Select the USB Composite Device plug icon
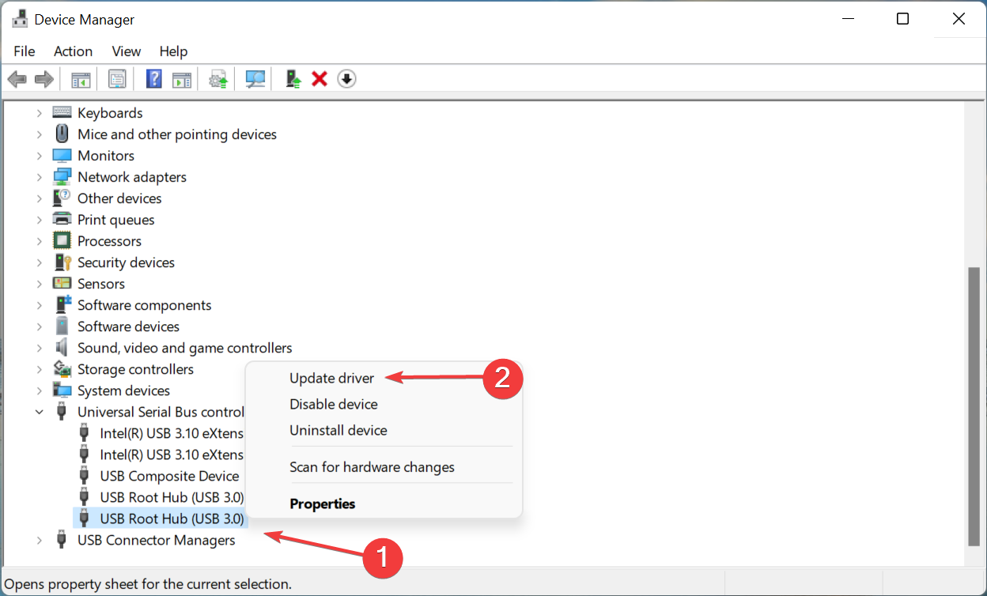Image resolution: width=987 pixels, height=596 pixels. [x=85, y=476]
